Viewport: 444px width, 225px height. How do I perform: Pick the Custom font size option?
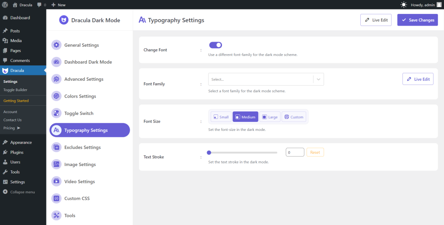pos(294,117)
